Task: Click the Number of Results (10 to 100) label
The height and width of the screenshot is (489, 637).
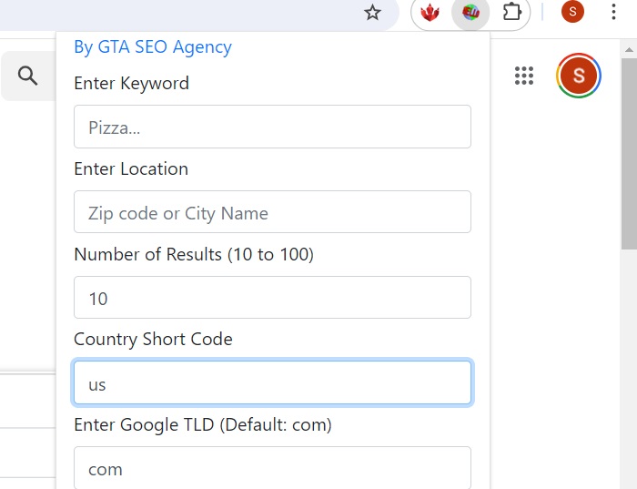Action: (x=194, y=254)
